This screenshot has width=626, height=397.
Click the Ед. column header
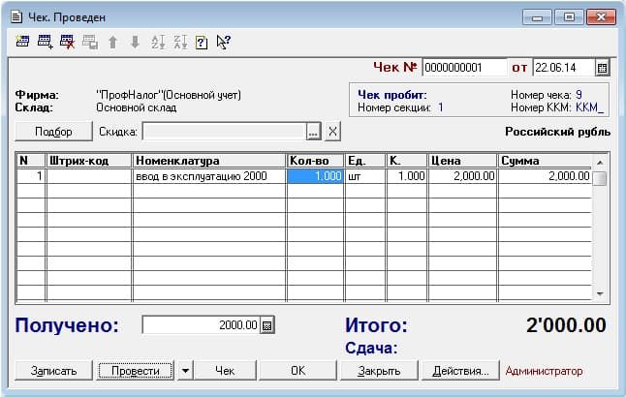365,161
